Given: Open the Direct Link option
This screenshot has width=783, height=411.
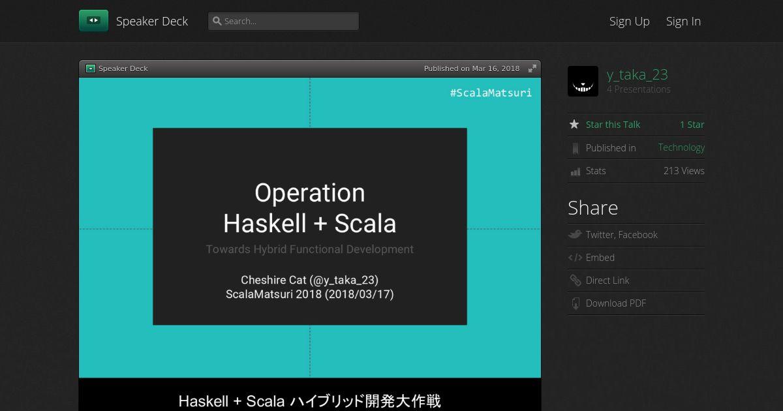Looking at the screenshot, I should click(x=607, y=281).
